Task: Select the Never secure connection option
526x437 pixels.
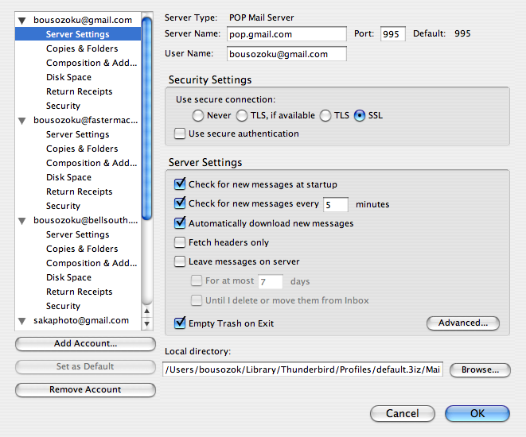Action: [198, 115]
